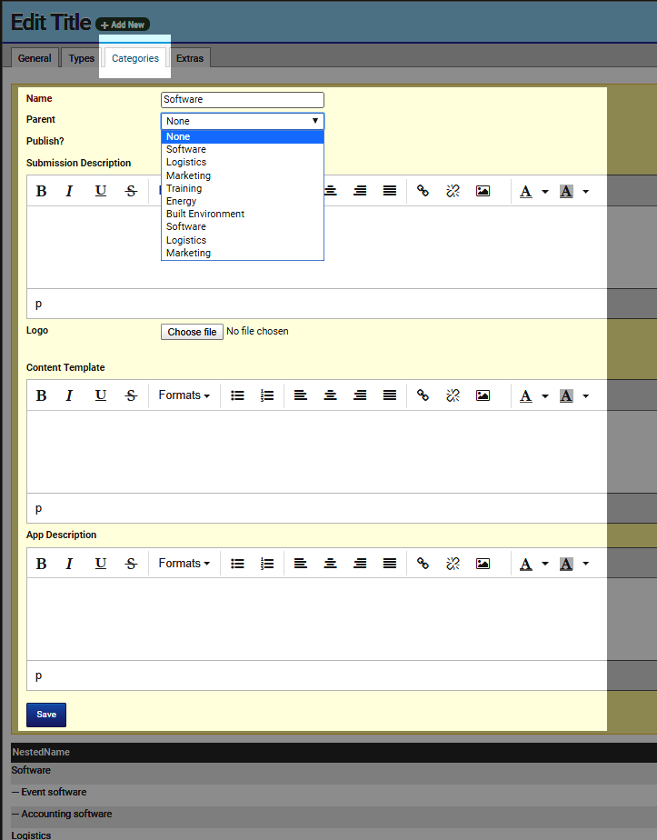Switch to the General tab
Viewport: 657px width, 840px height.
[x=35, y=58]
